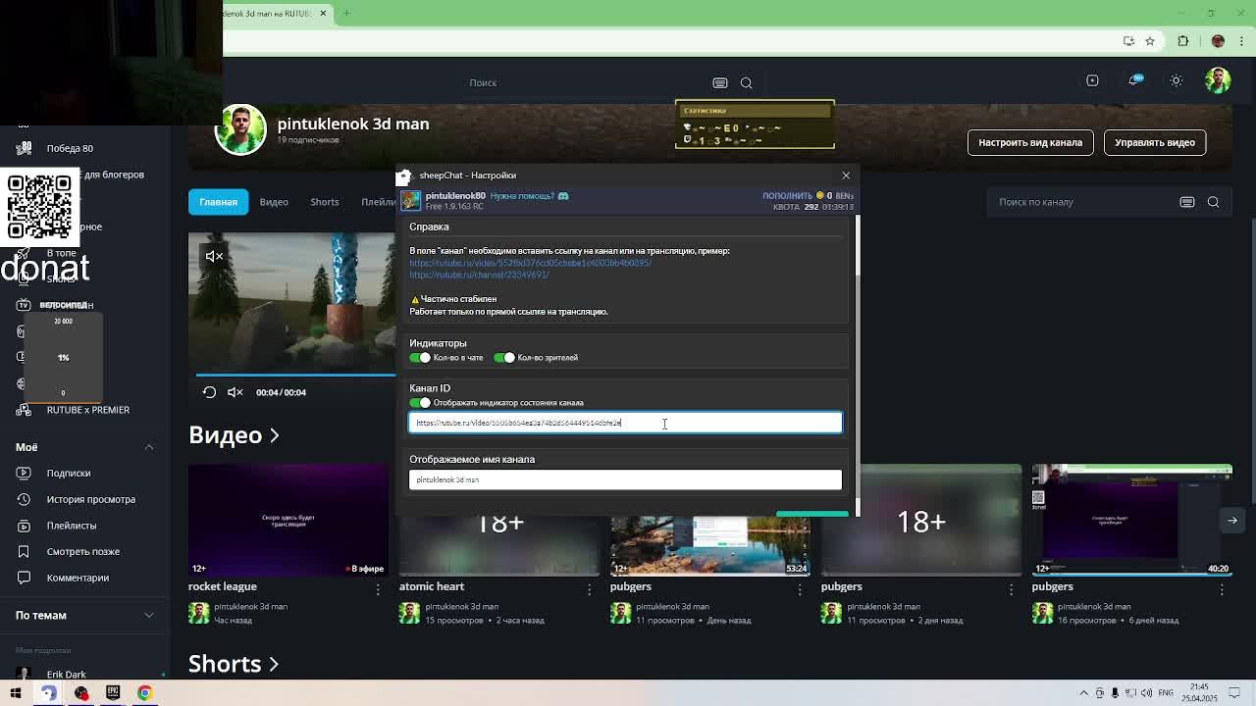Open the Epic Games taskbar icon
Image resolution: width=1256 pixels, height=706 pixels.
click(113, 693)
